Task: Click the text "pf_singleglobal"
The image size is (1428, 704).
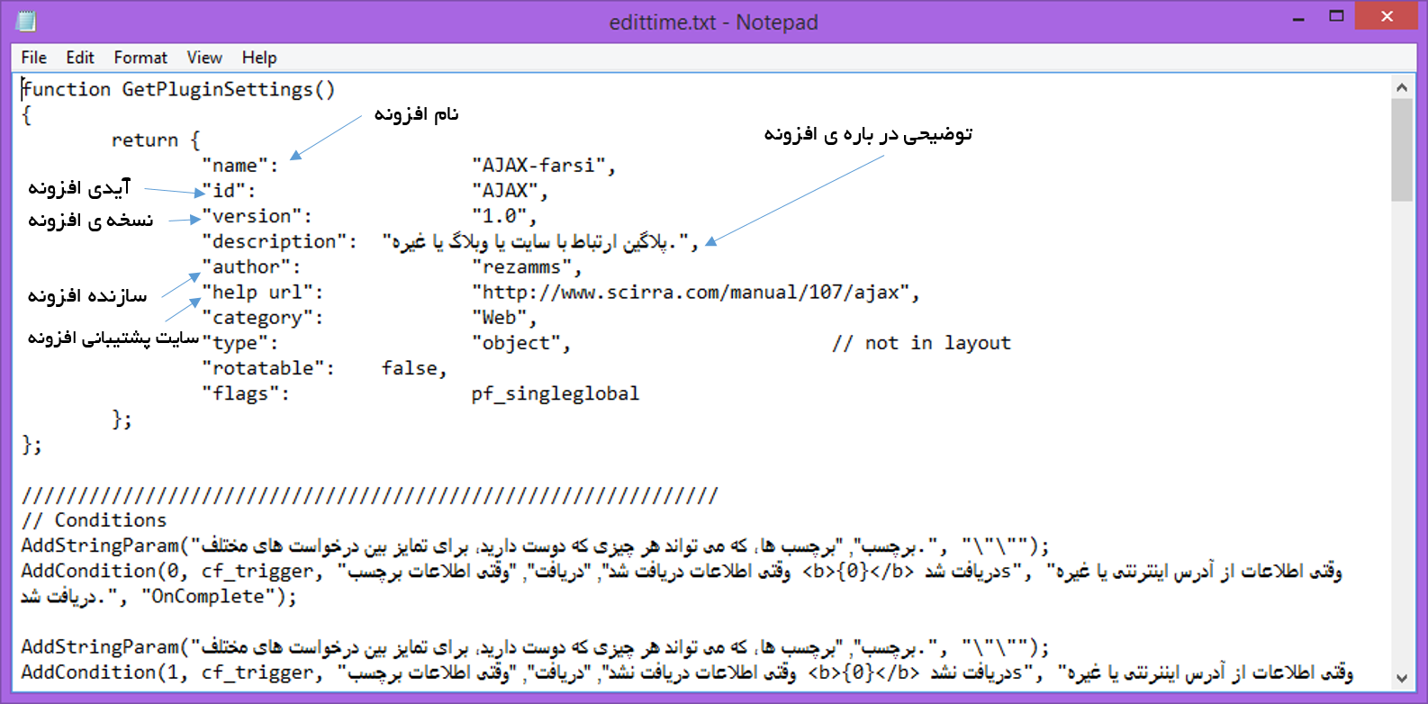Action: pos(556,394)
